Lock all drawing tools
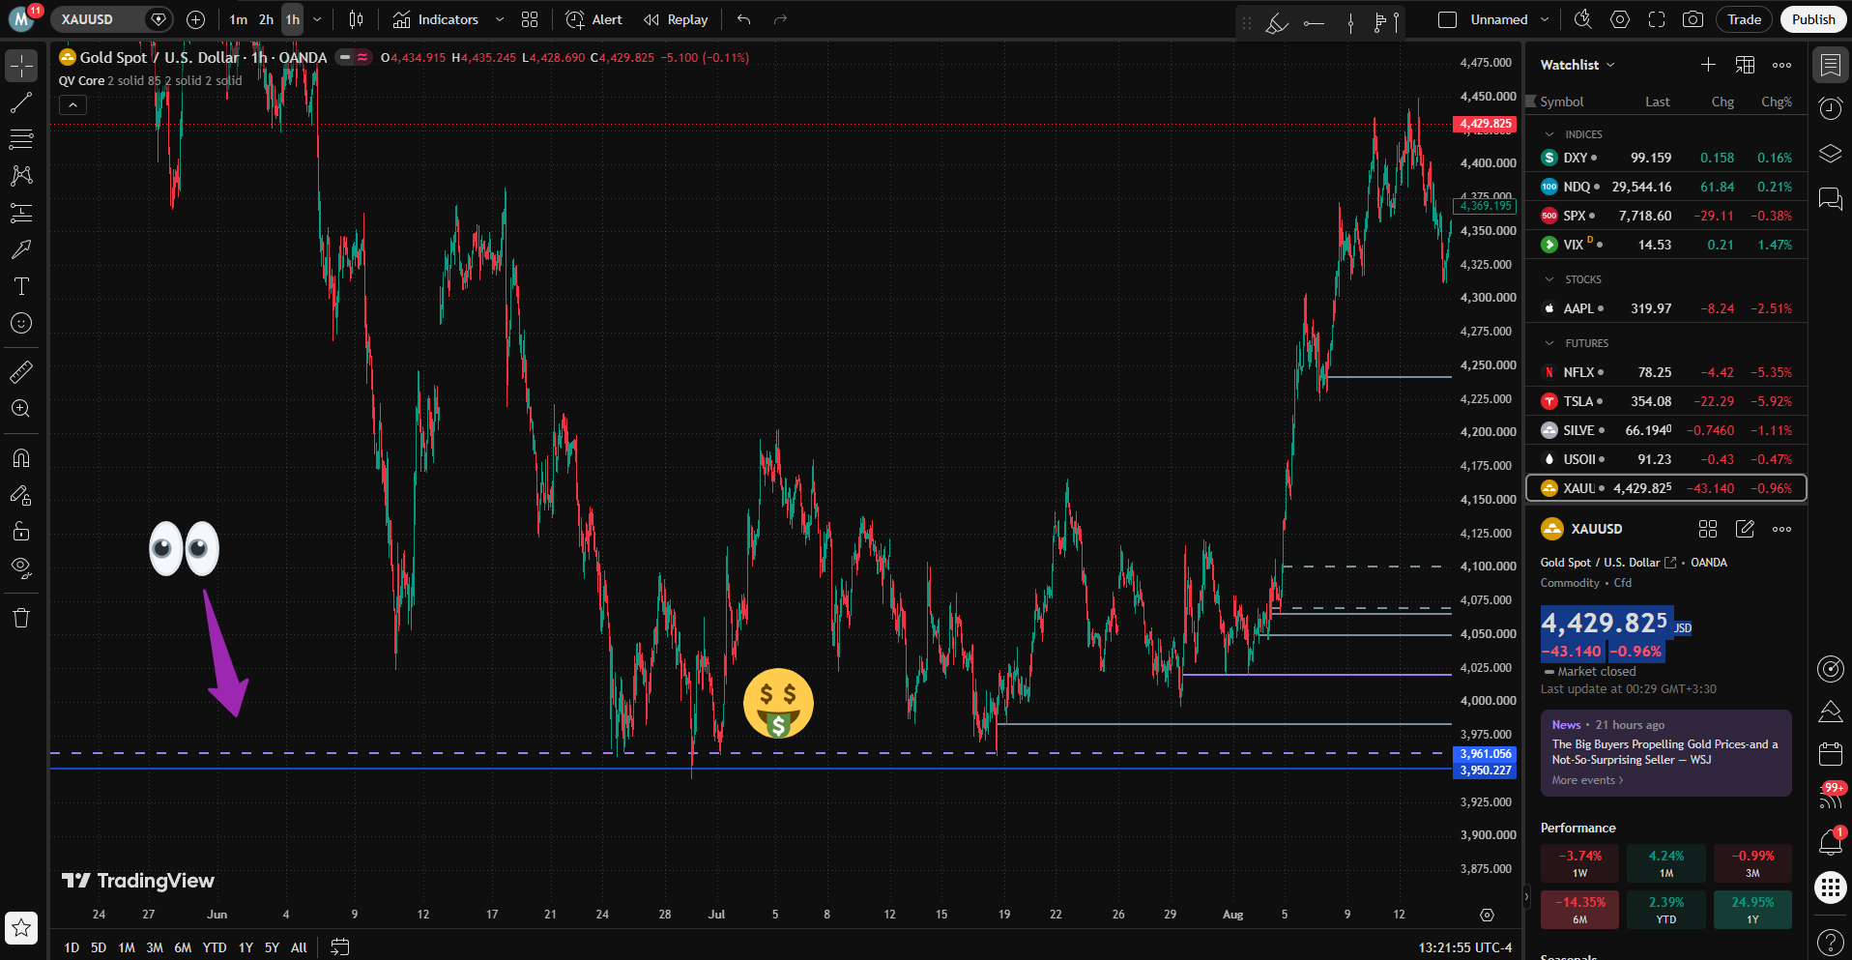The height and width of the screenshot is (960, 1852). coord(21,531)
